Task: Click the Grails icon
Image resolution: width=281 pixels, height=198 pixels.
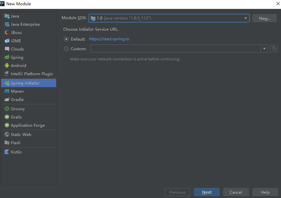Action: click(7, 117)
